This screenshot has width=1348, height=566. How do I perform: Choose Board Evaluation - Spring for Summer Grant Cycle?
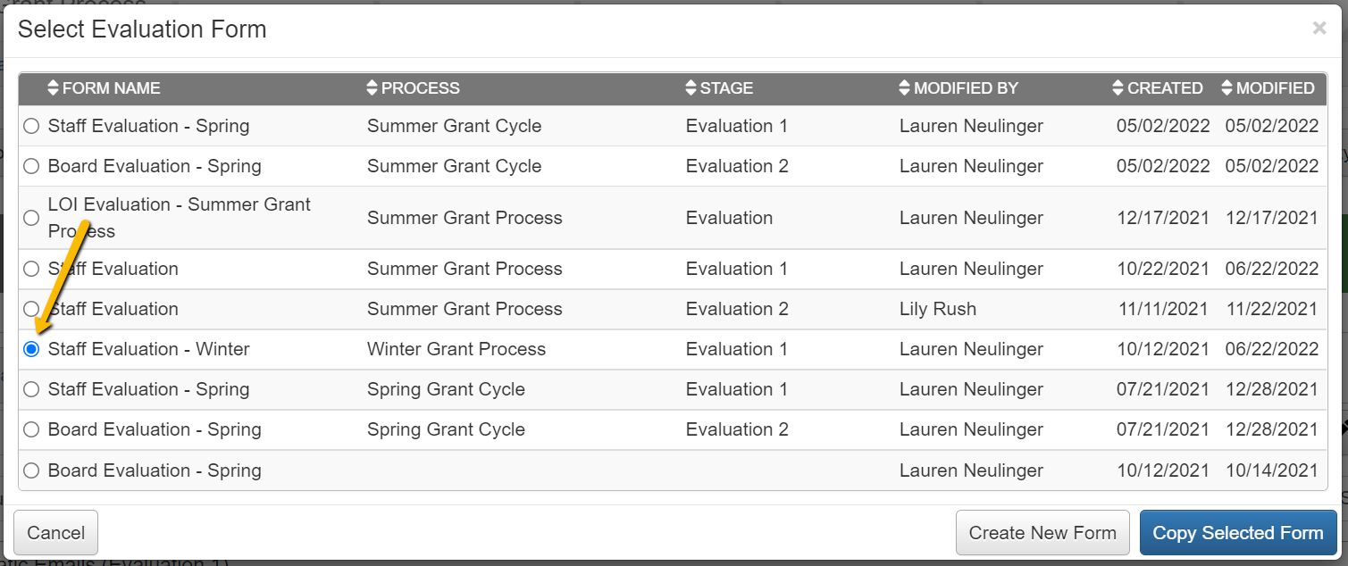[31, 166]
